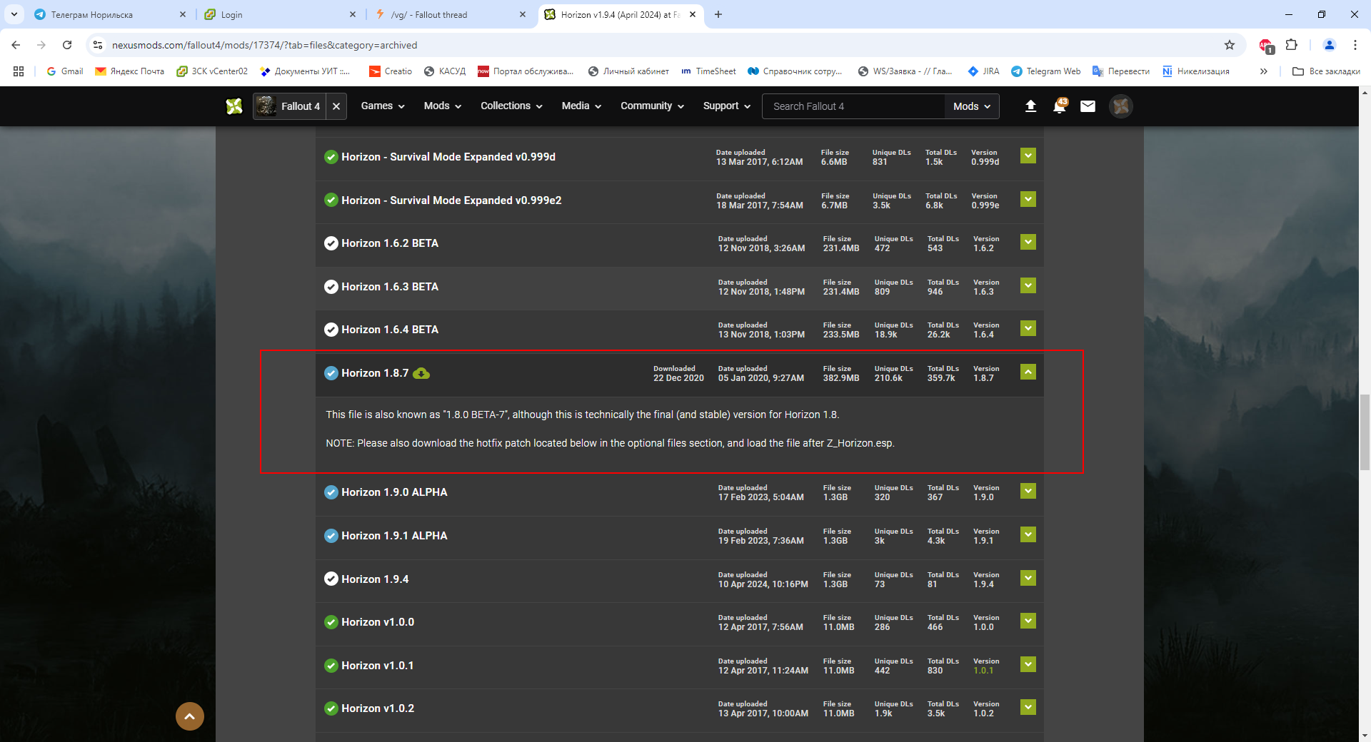The width and height of the screenshot is (1371, 742).
Task: Switch to the /vg/ Fallout thread tab
Action: click(450, 14)
